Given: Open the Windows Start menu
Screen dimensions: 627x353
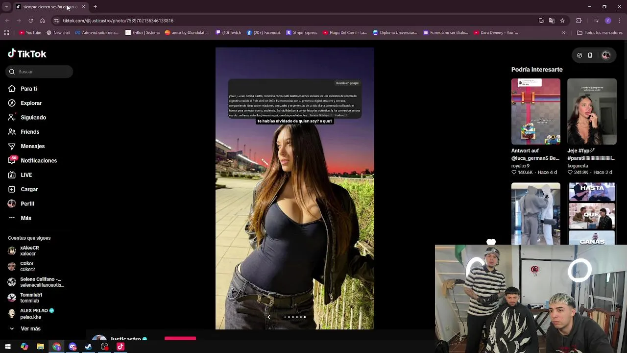Looking at the screenshot, I should point(8,347).
